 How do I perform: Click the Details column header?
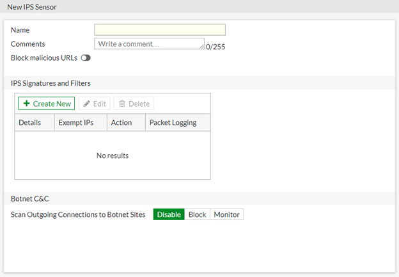(x=30, y=122)
